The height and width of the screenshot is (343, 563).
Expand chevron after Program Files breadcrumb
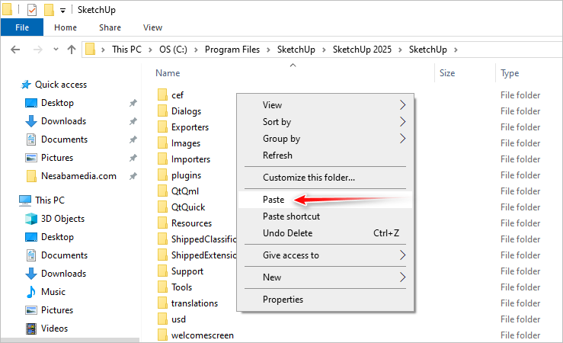pos(268,50)
